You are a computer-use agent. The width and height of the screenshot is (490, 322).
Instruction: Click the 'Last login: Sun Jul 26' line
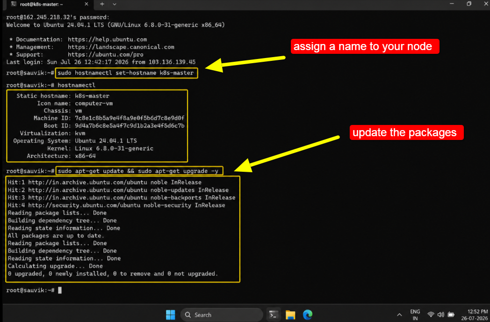tap(101, 62)
